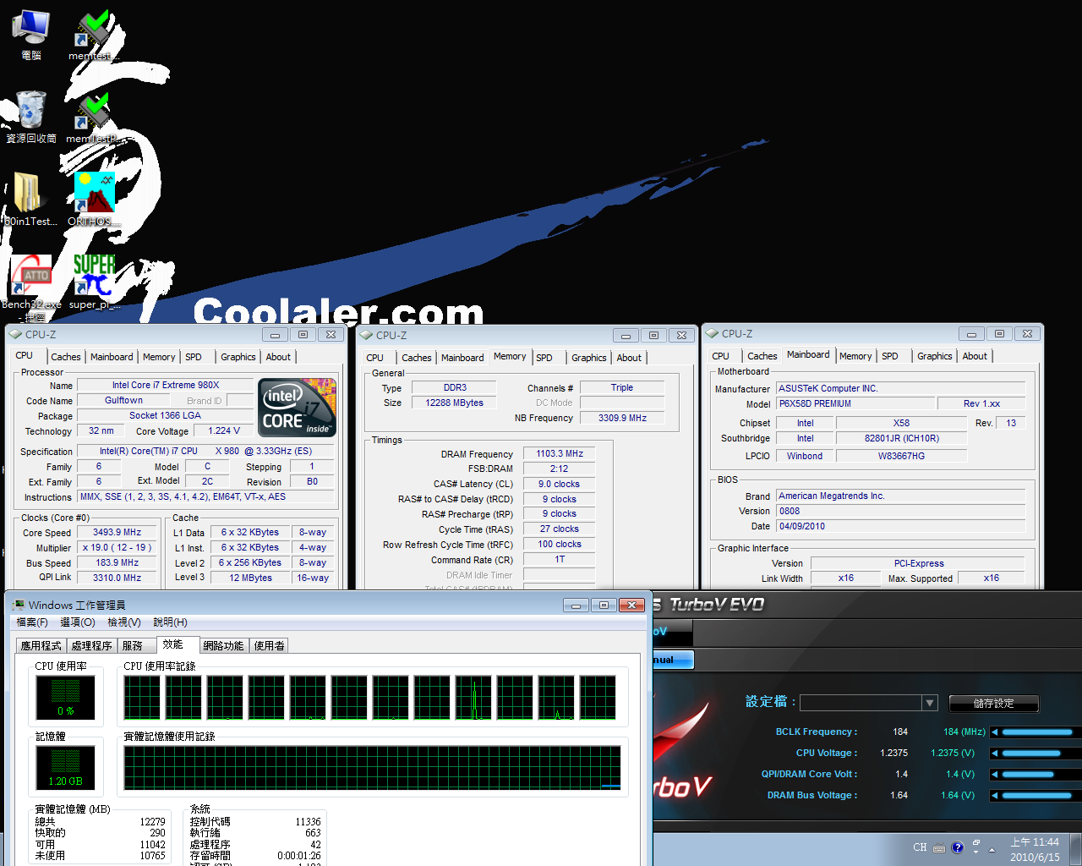Launch the super_pi desktop shortcut
The image size is (1082, 866).
click(x=94, y=282)
